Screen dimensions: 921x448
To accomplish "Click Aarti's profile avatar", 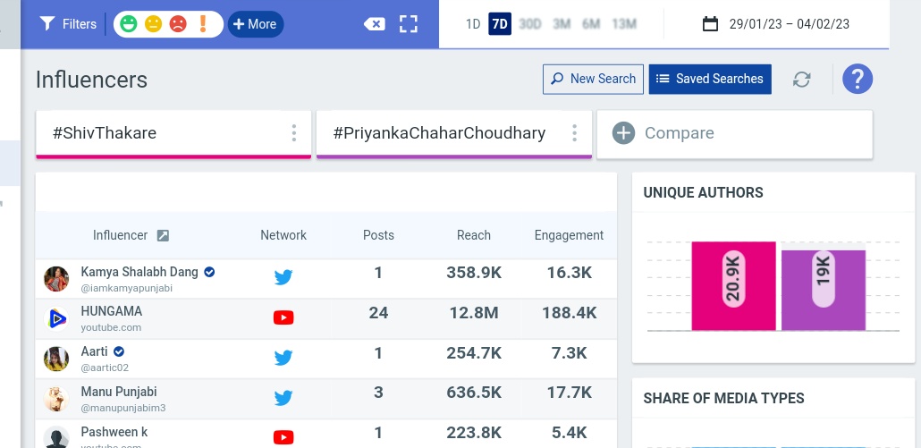I will pos(56,359).
